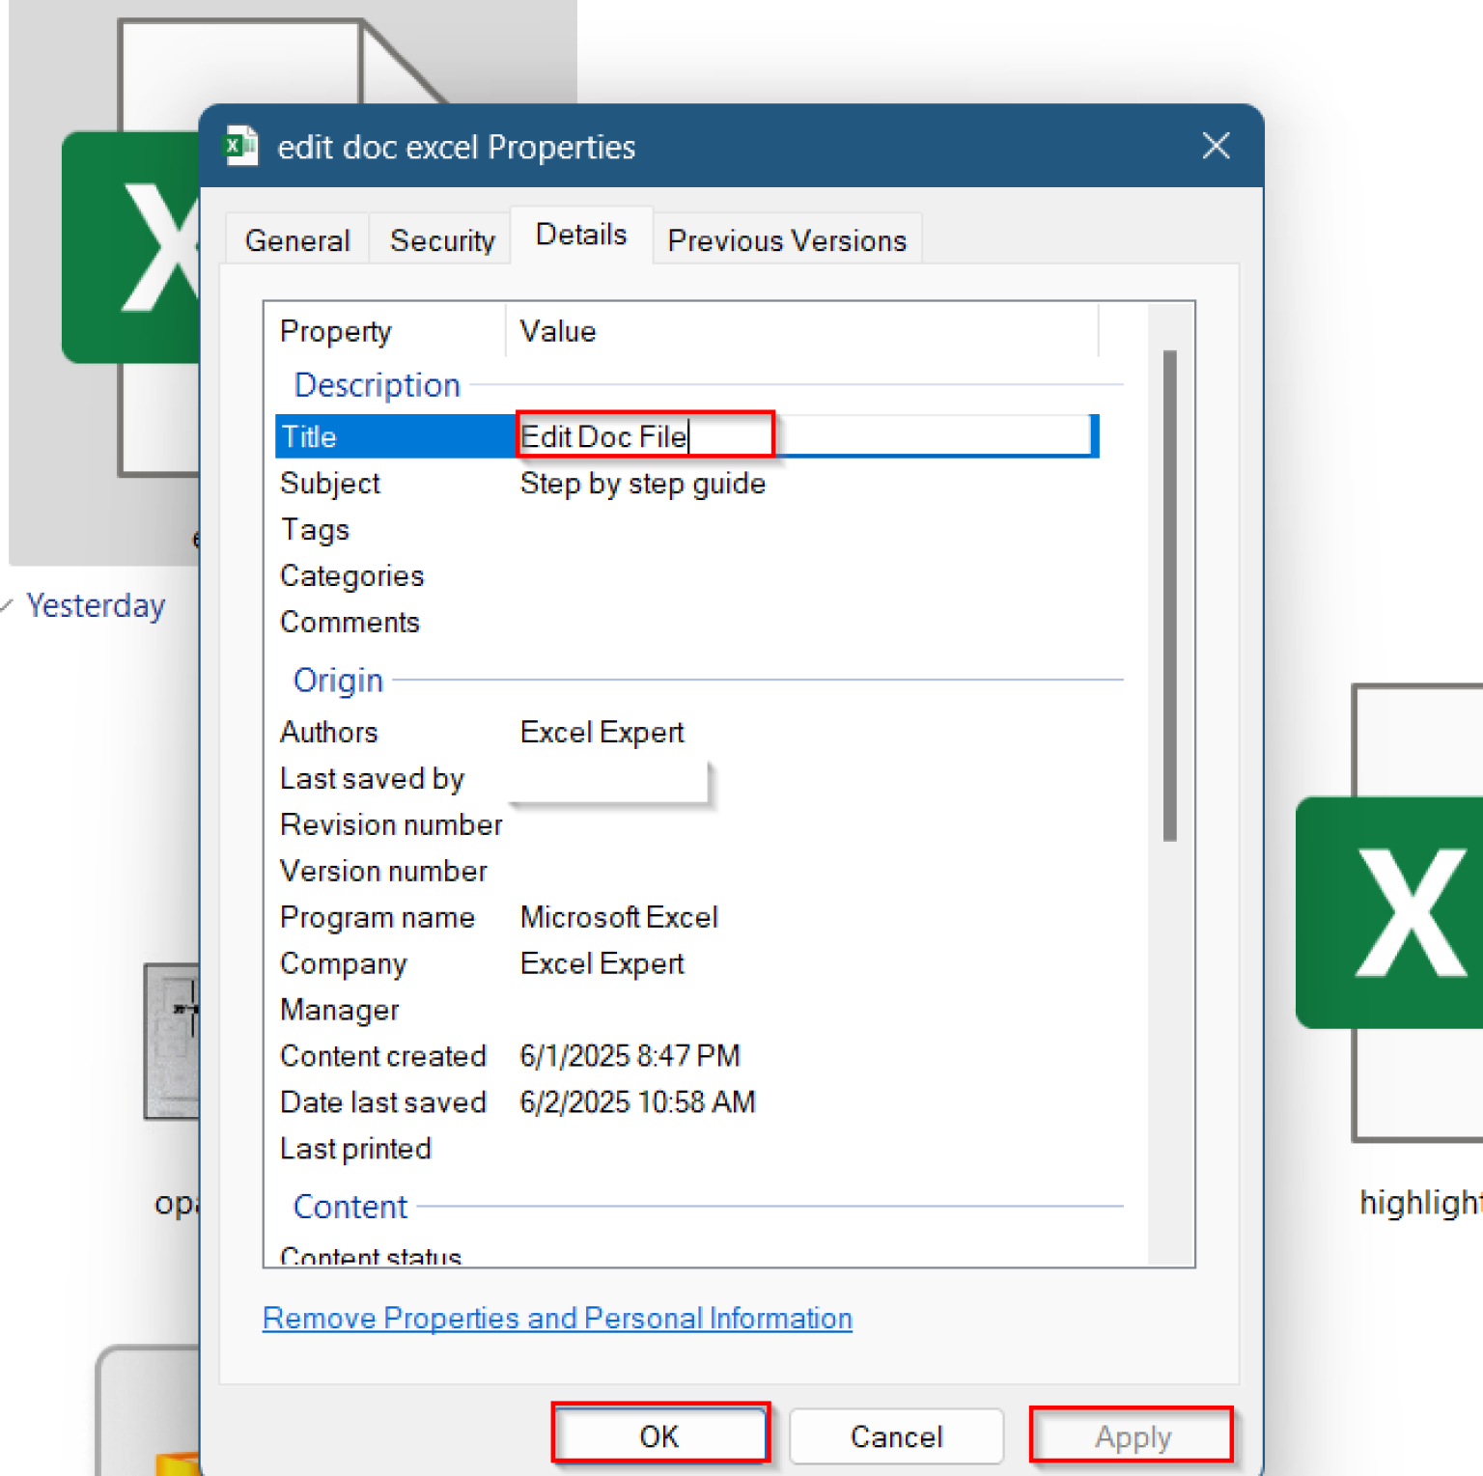1483x1476 pixels.
Task: Select the Tags property row
Action: (315, 529)
